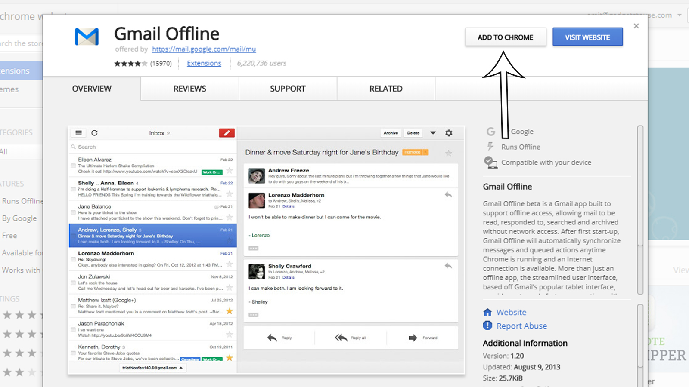The image size is (689, 387).
Task: Click the ADD TO CHROME button
Action: coord(506,37)
